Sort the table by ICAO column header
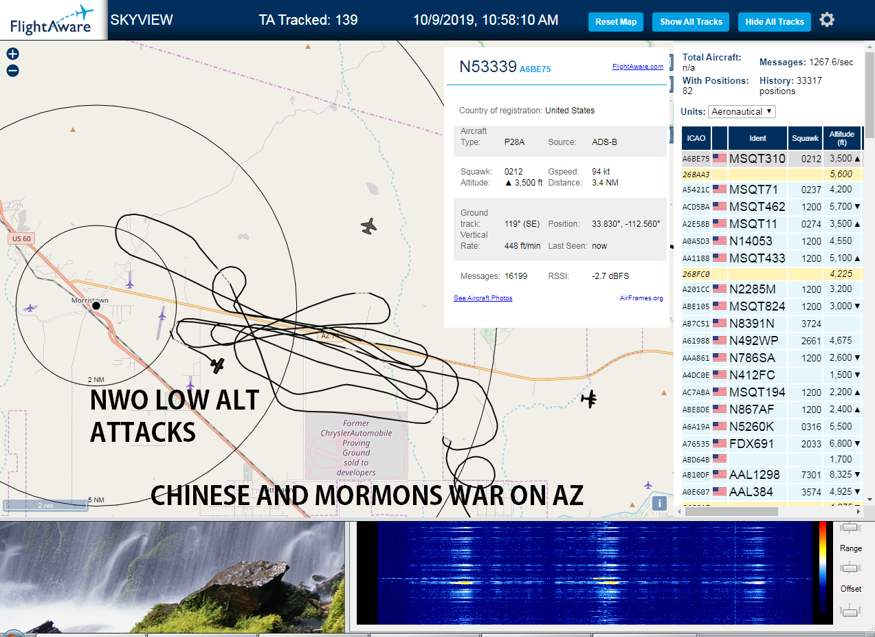875x637 pixels. pos(696,138)
